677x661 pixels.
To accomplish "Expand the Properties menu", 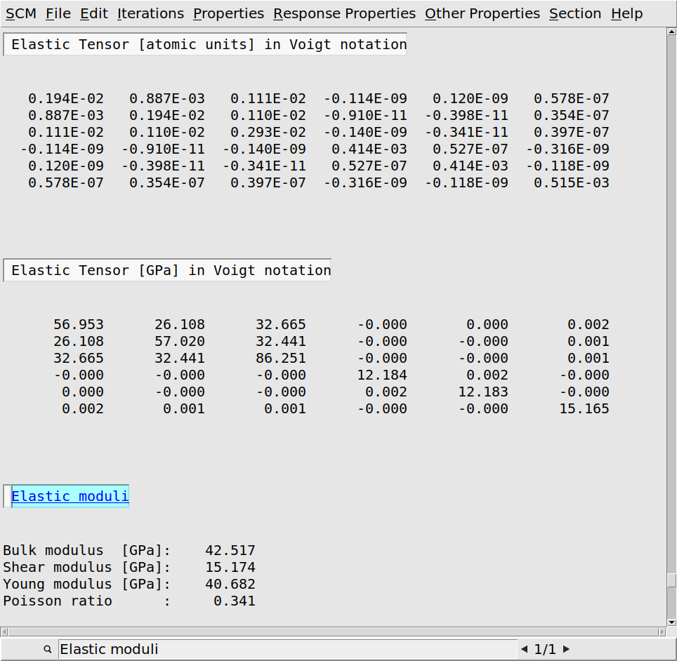I will (x=228, y=13).
